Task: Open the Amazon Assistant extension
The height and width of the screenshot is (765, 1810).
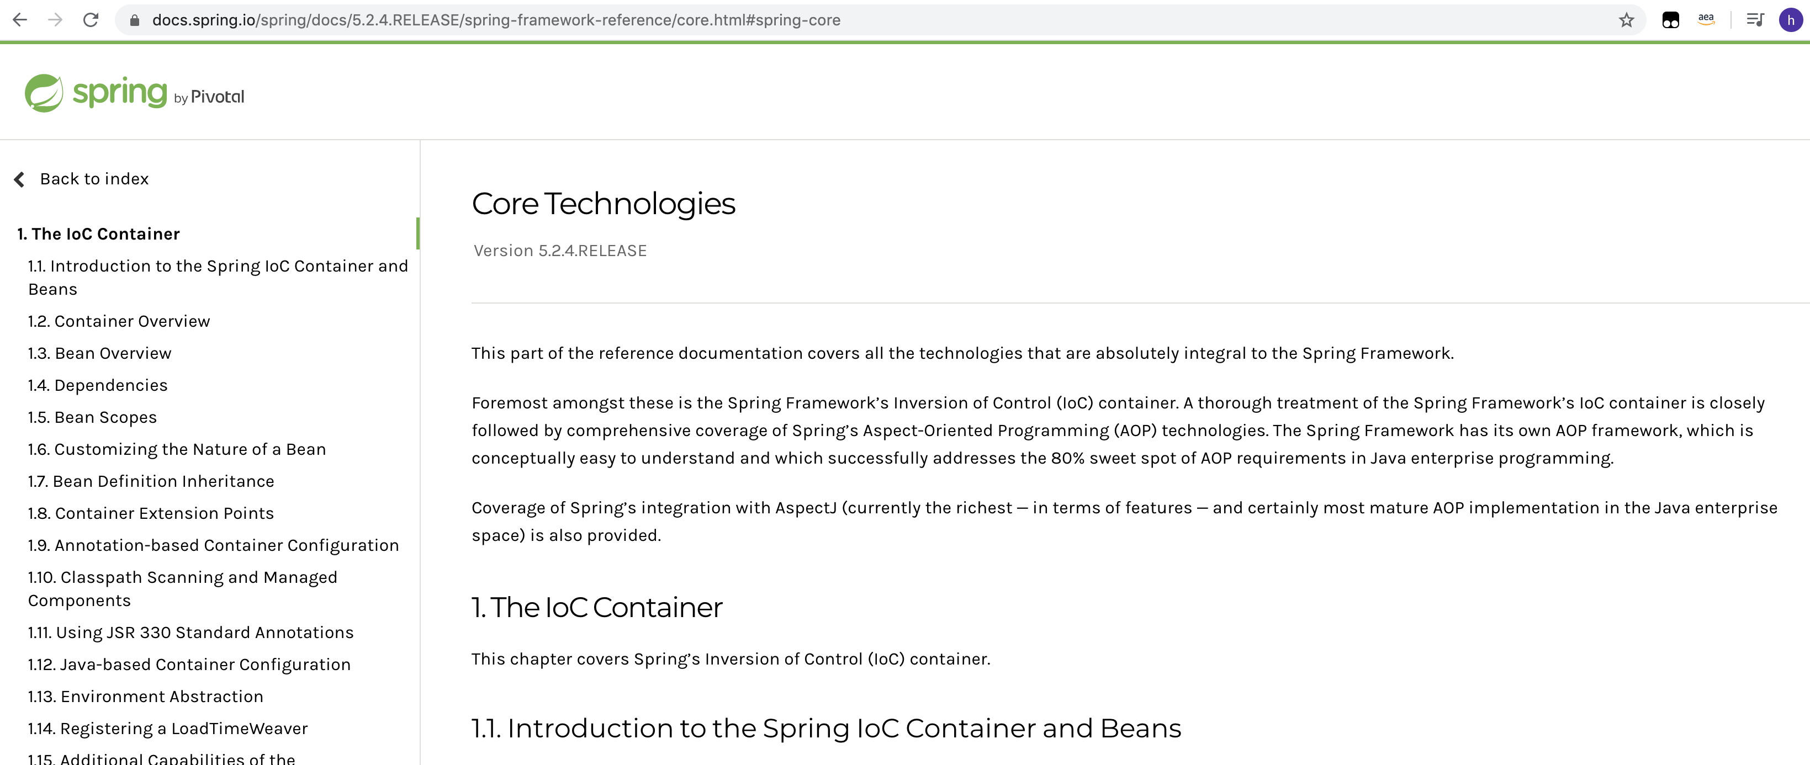Action: [x=1706, y=20]
